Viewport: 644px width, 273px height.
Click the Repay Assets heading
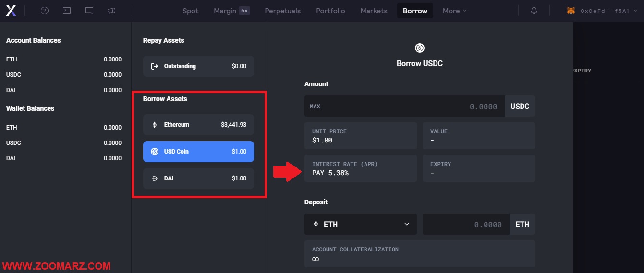[164, 40]
